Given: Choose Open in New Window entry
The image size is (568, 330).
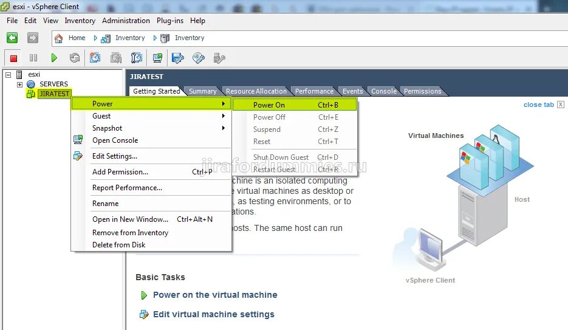Looking at the screenshot, I should coord(151,219).
